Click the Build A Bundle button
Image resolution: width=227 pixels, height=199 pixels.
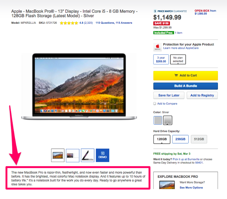click(x=185, y=86)
